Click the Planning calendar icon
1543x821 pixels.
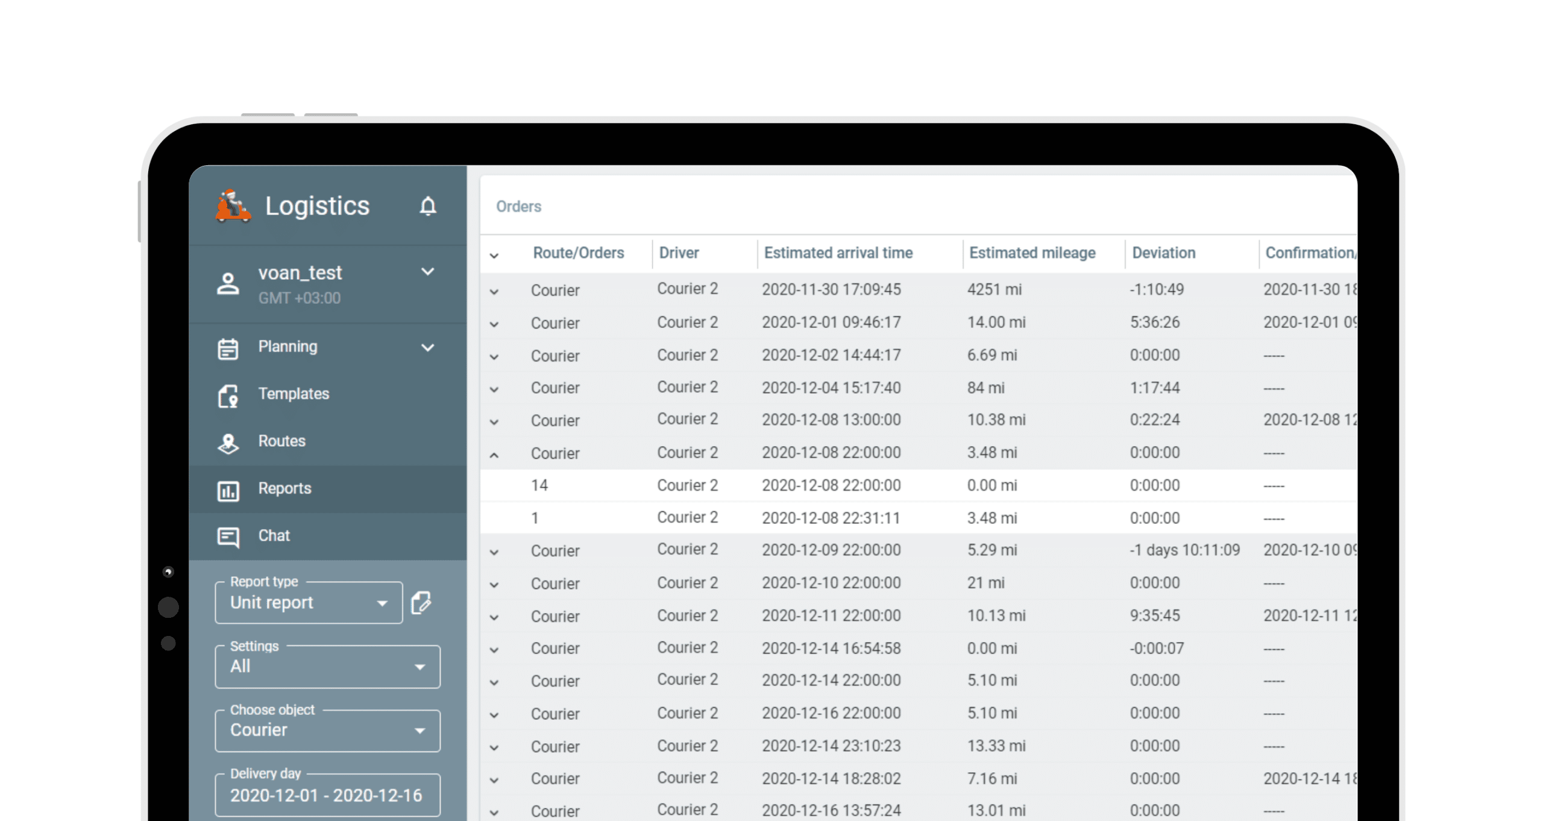tap(228, 348)
